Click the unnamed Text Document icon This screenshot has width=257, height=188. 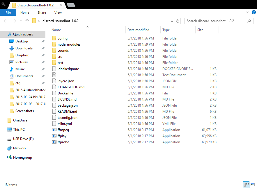point(54,75)
